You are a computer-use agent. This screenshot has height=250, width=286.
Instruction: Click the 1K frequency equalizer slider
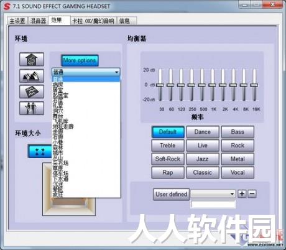tap(212, 85)
